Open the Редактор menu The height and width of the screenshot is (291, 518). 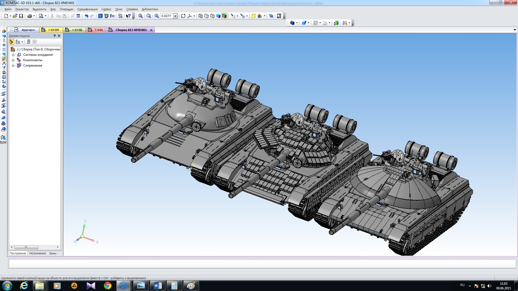coord(22,9)
